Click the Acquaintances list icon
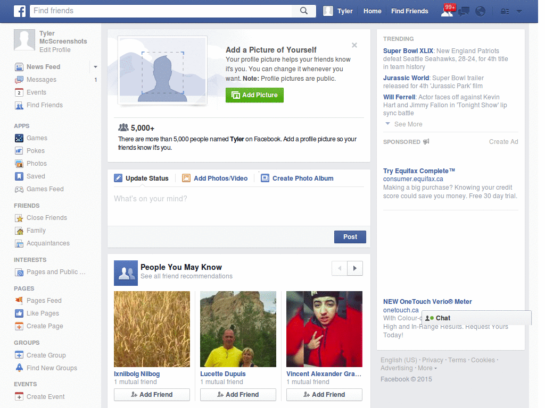 point(19,243)
